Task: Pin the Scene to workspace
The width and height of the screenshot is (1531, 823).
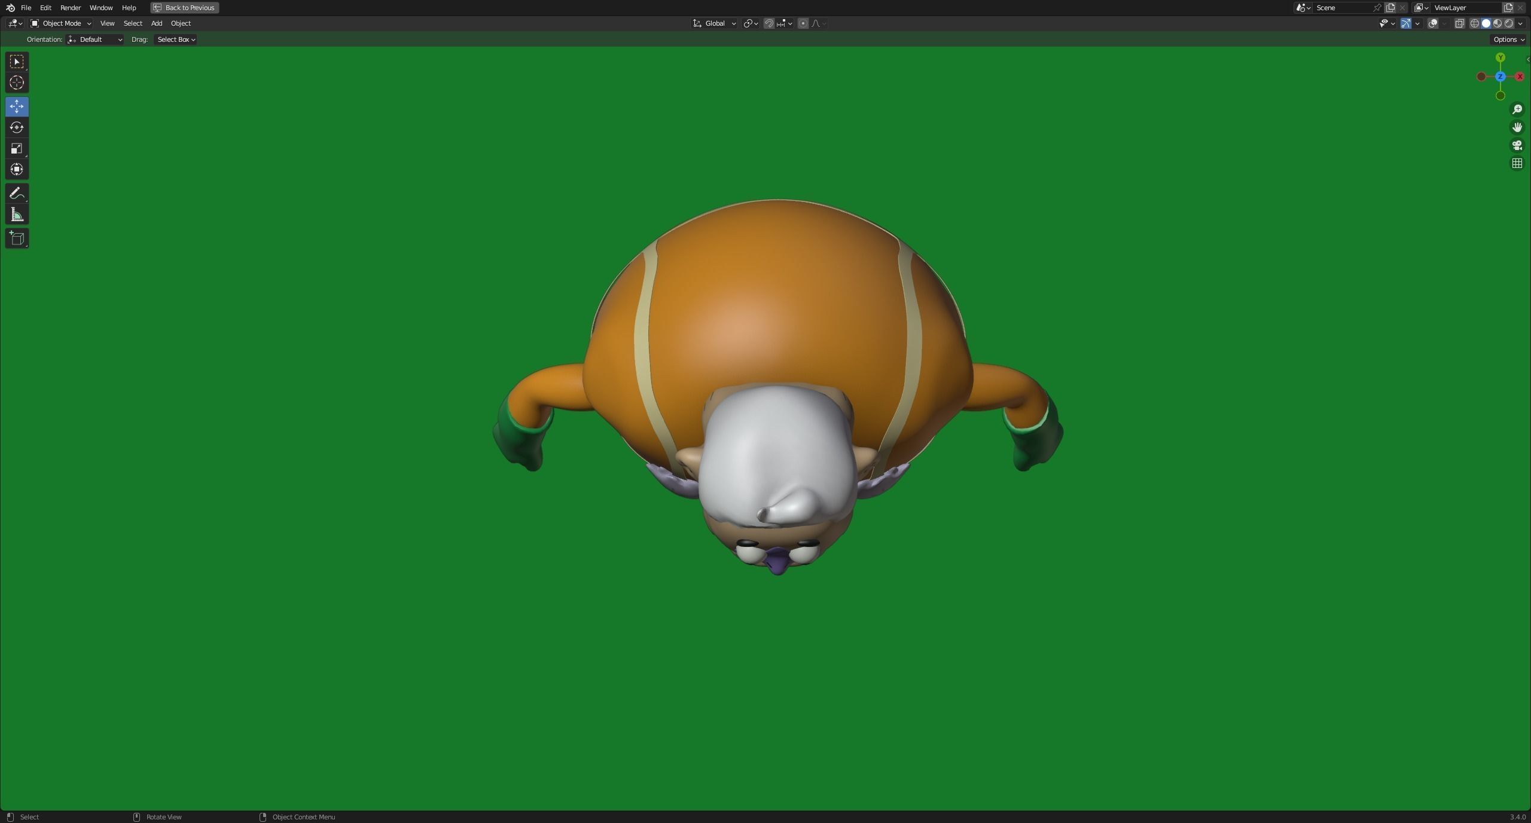Action: click(x=1377, y=8)
